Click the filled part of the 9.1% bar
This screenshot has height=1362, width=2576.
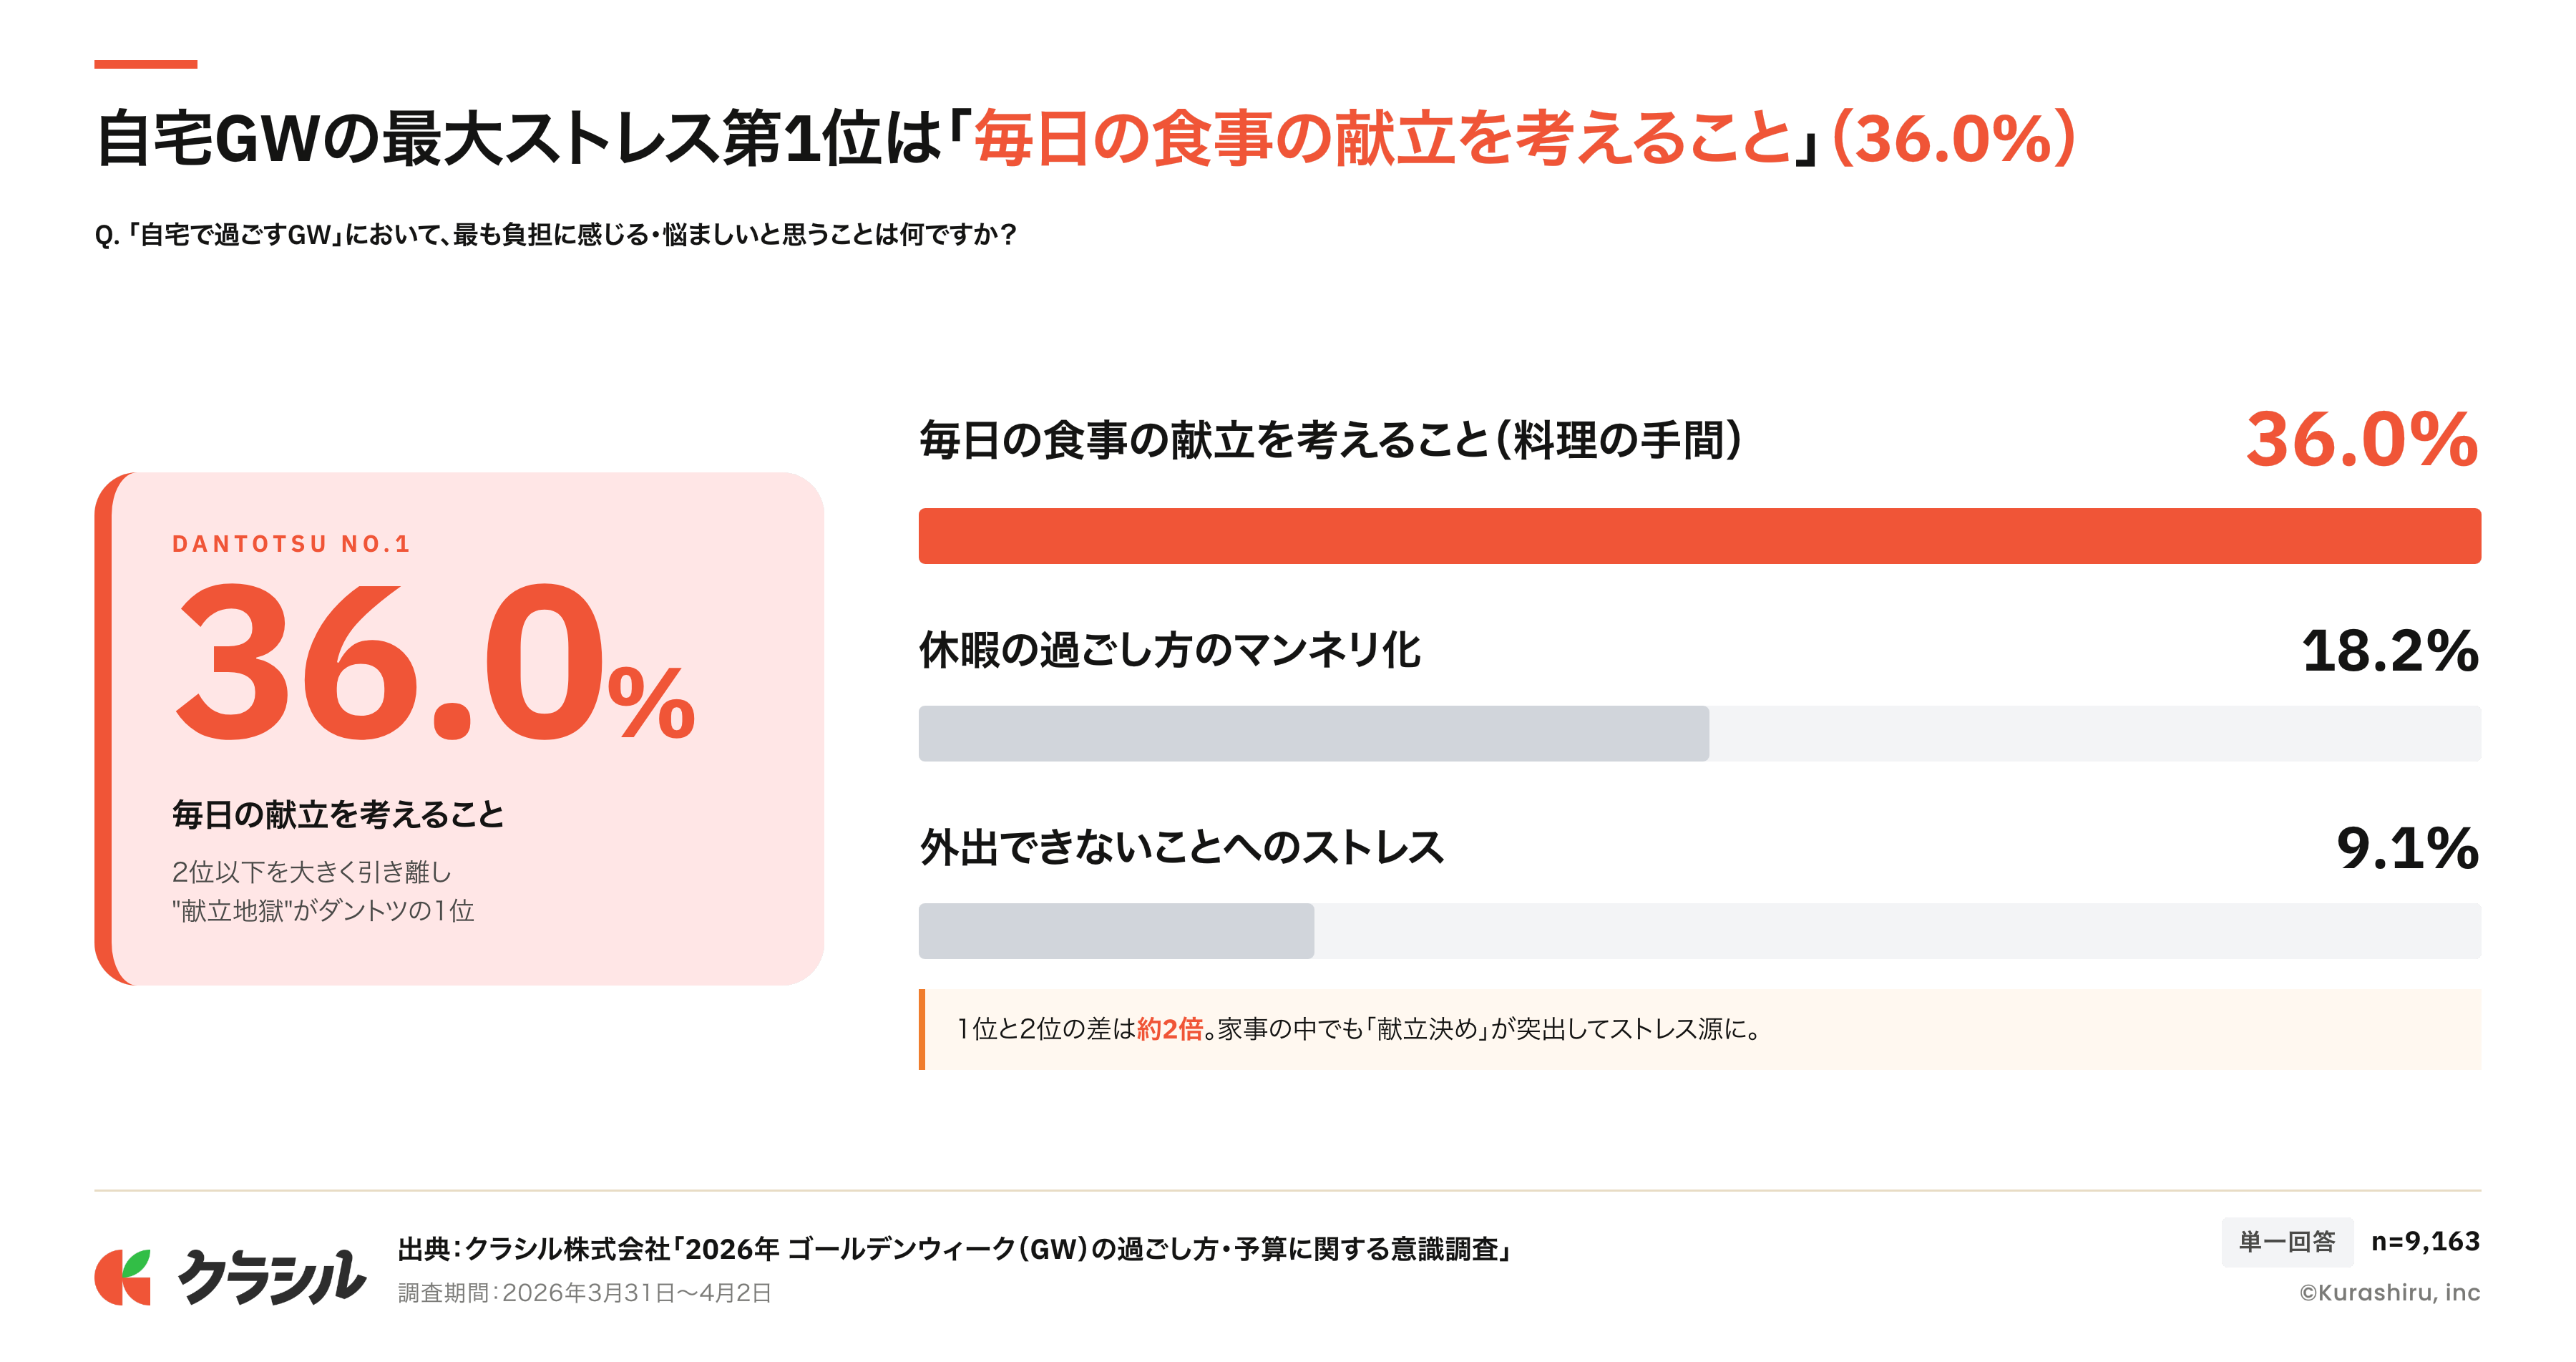click(x=1116, y=931)
